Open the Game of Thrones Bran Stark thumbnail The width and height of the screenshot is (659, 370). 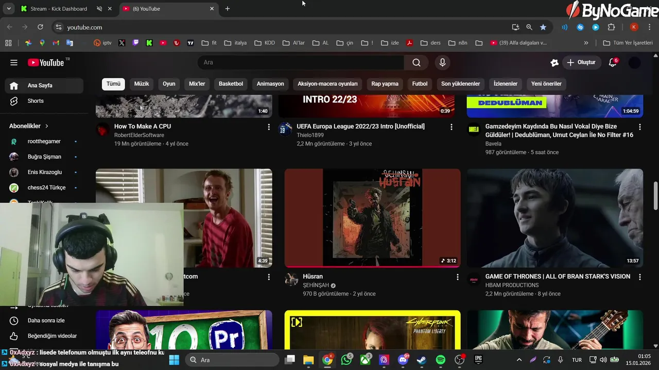tap(555, 218)
